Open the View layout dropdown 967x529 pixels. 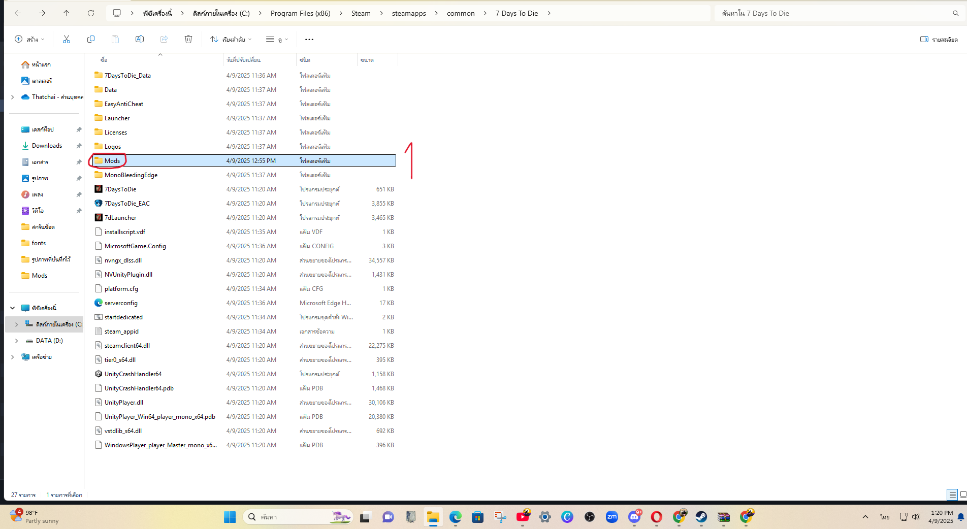[277, 39]
